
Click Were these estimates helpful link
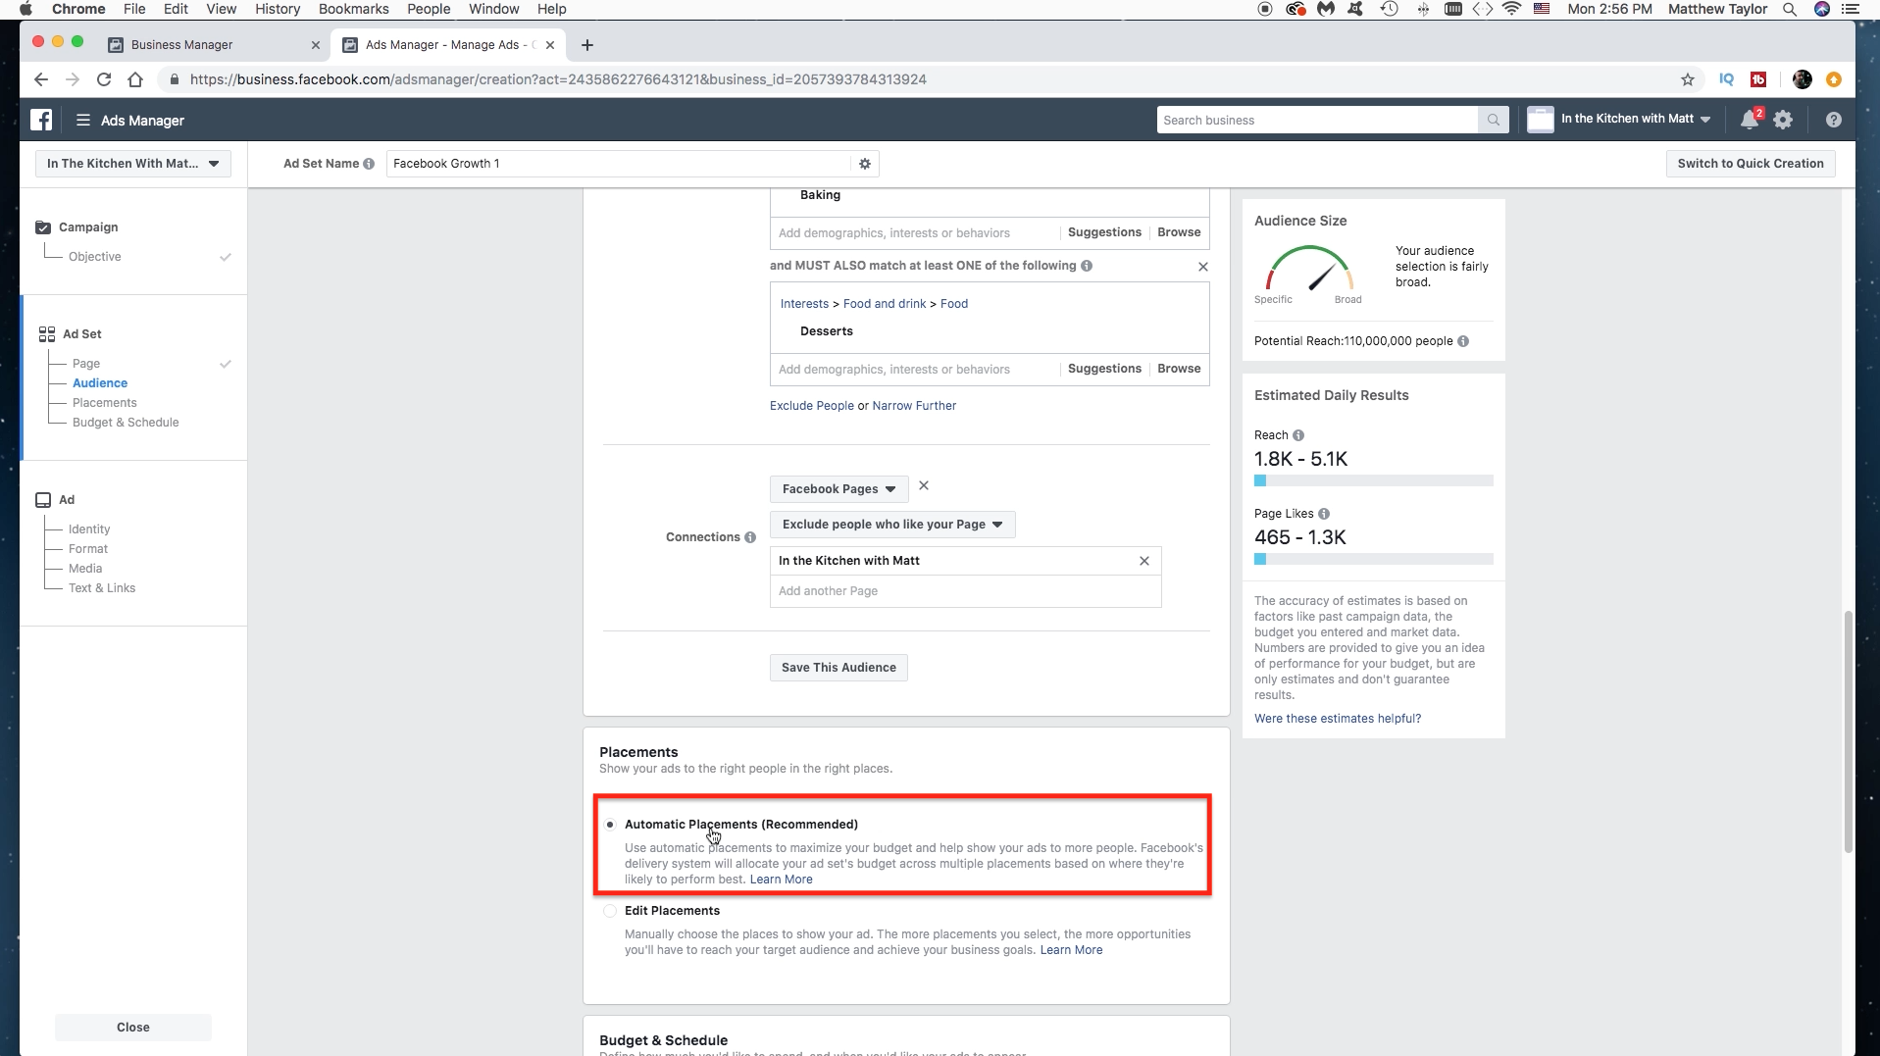[x=1338, y=719]
